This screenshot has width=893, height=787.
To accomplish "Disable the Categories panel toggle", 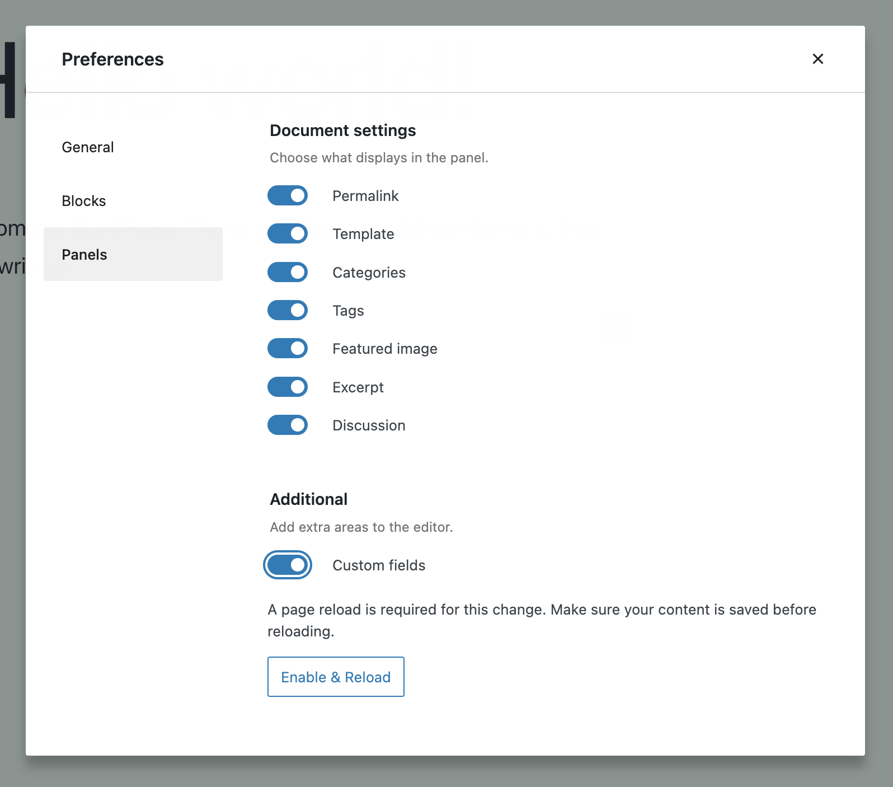I will [288, 273].
